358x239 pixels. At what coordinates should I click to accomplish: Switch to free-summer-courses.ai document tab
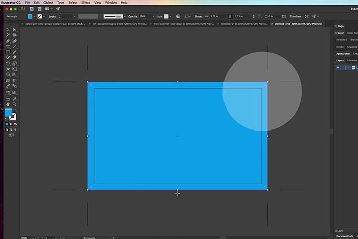[x=184, y=24]
